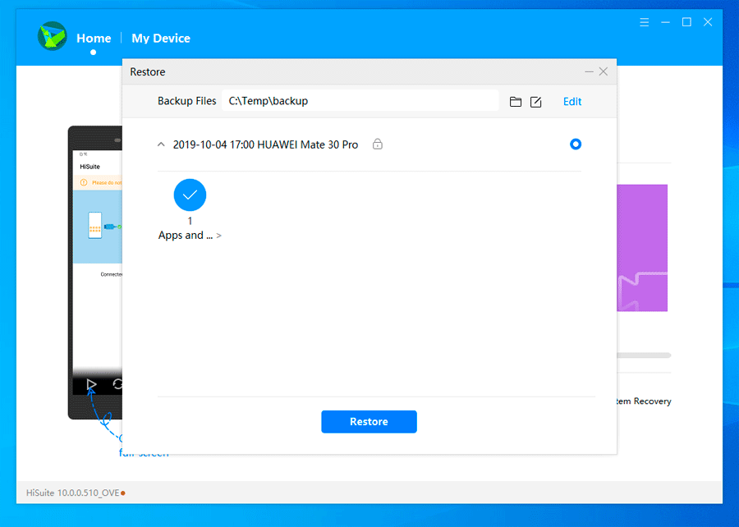Image resolution: width=739 pixels, height=527 pixels.
Task: Click the Edit link
Action: tap(572, 102)
